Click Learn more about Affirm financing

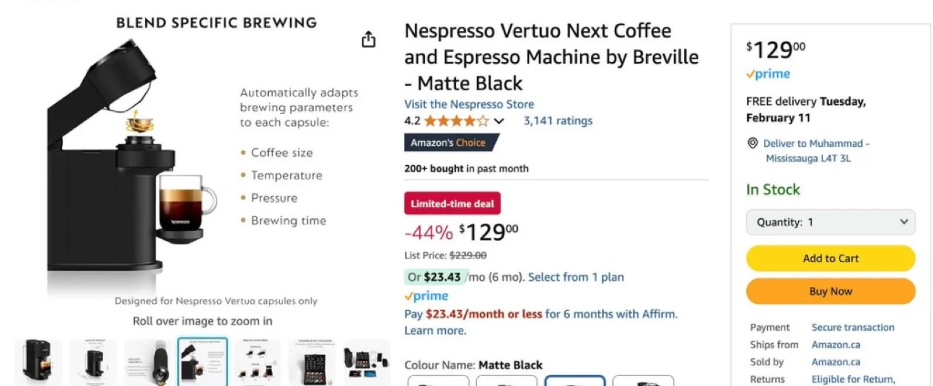(x=435, y=330)
